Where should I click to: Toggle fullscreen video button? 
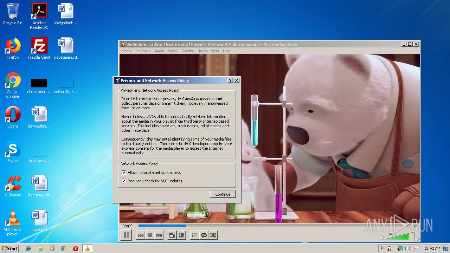click(x=172, y=235)
